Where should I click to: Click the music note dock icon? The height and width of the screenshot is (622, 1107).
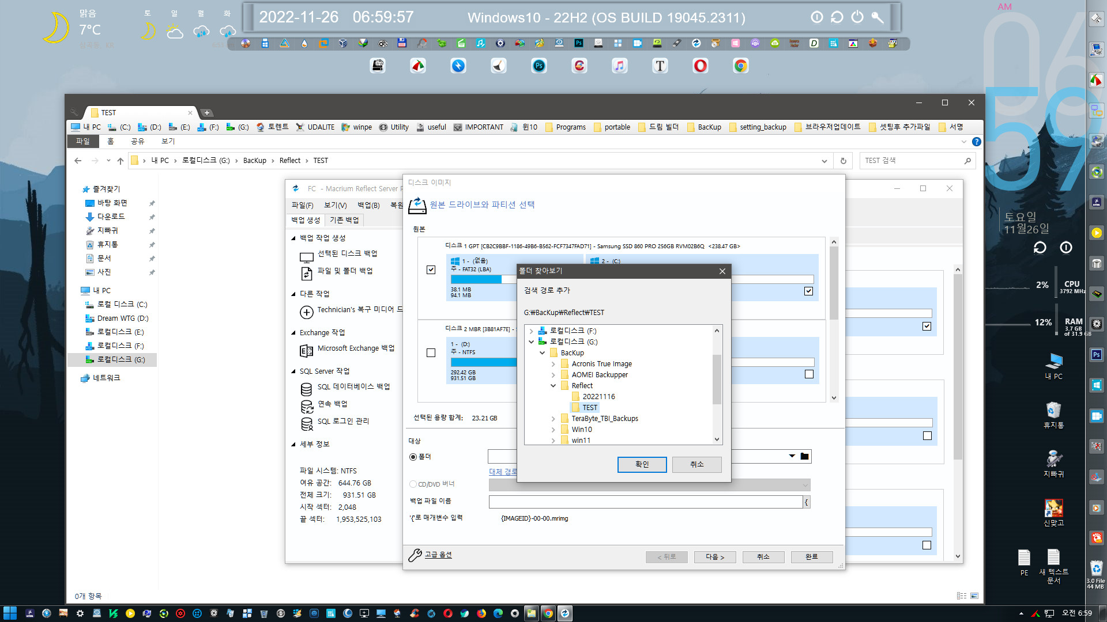pos(620,66)
